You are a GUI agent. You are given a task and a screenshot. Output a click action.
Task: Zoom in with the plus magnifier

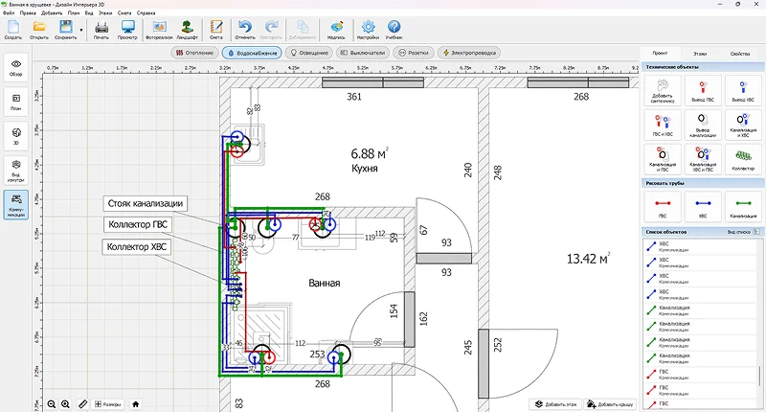pyautogui.click(x=65, y=404)
